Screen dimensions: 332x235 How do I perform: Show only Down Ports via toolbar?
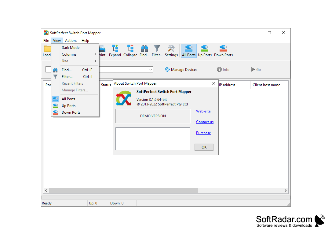(x=223, y=51)
